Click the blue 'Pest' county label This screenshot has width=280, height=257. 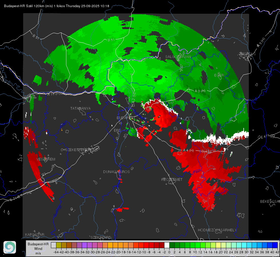click(x=197, y=172)
